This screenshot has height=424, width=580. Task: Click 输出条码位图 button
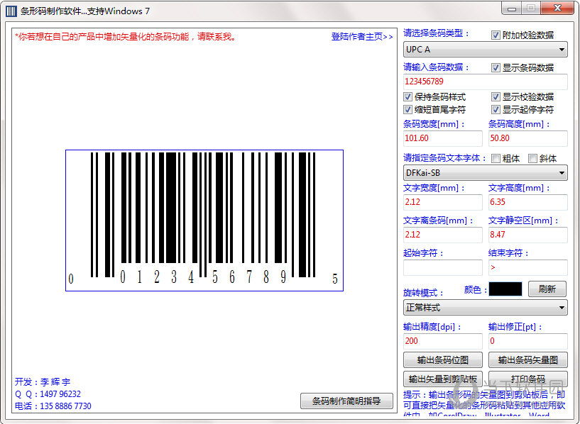(x=443, y=359)
